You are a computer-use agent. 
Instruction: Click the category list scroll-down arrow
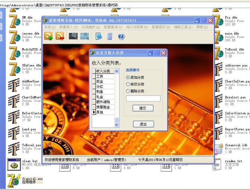(x=116, y=125)
